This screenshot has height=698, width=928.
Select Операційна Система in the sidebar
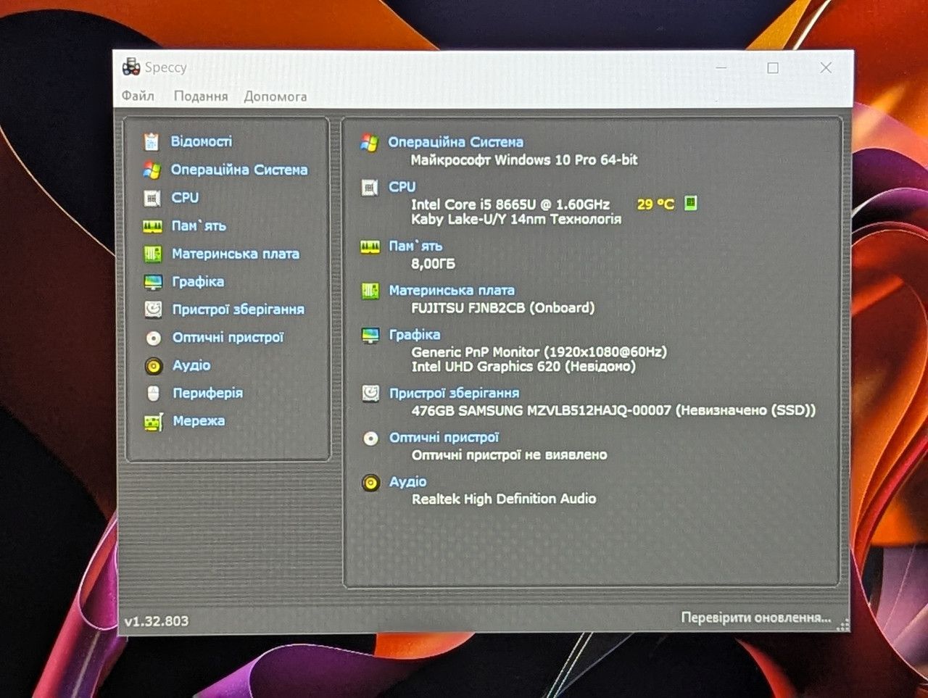click(239, 170)
